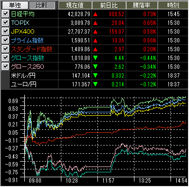Click the 0.05 y-axis label

pos(13,133)
